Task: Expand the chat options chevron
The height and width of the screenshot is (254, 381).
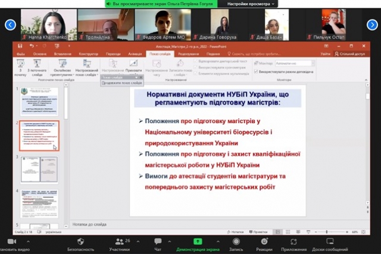Action: (170, 242)
